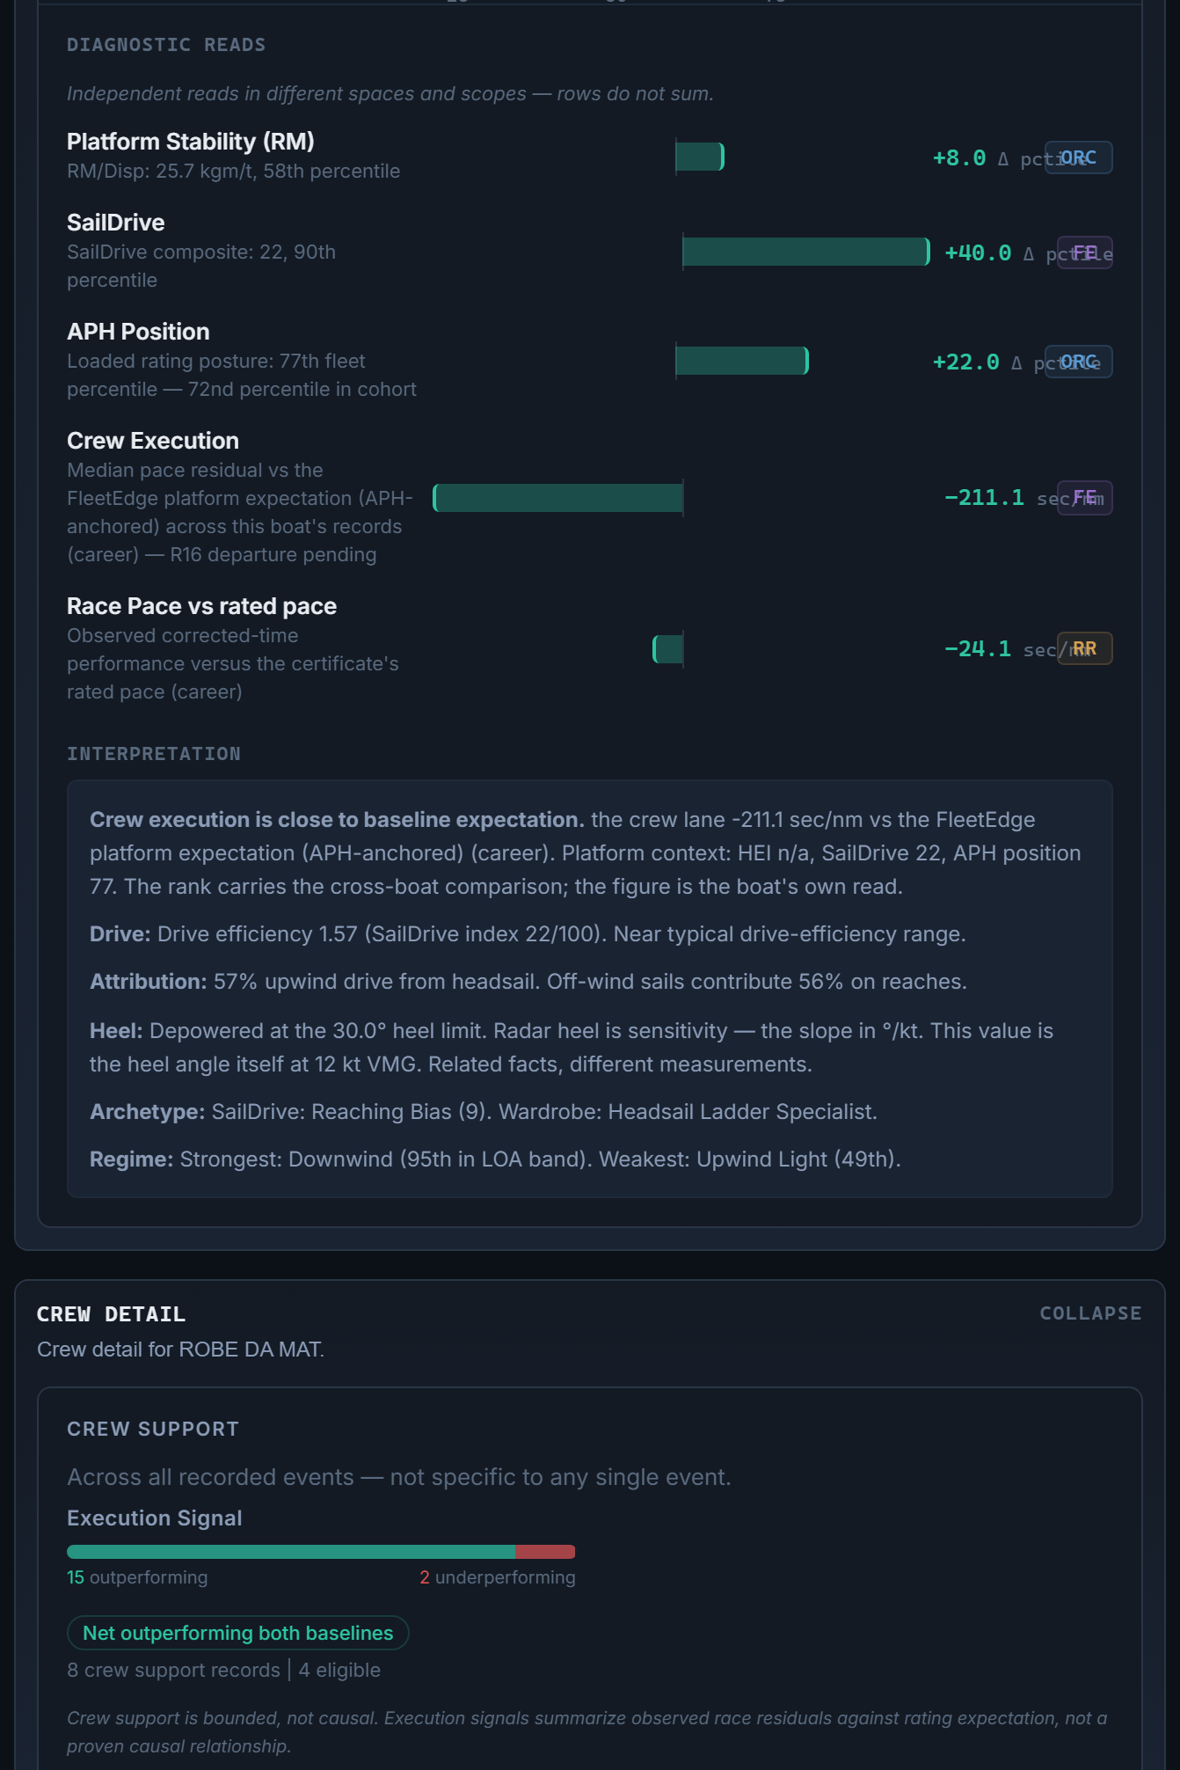Viewport: 1180px width, 1770px height.
Task: Click the RR badge on Race Pace row
Action: point(1084,648)
